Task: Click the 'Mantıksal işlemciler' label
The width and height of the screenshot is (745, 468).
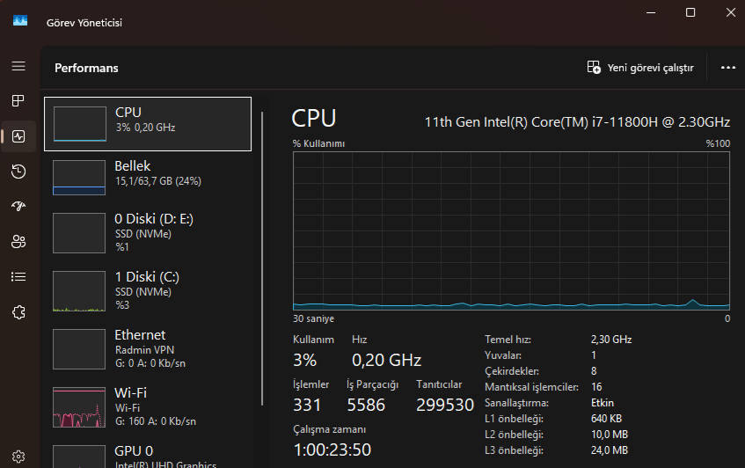Action: point(531,387)
